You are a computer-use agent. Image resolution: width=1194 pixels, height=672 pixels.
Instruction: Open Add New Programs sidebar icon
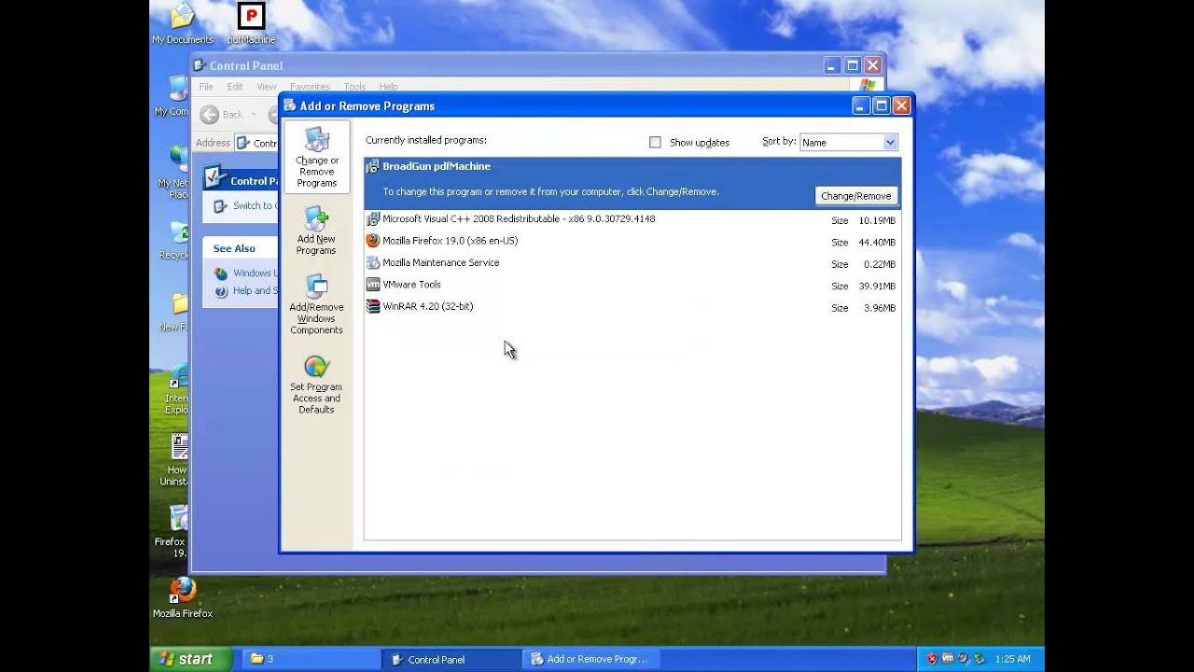(316, 219)
